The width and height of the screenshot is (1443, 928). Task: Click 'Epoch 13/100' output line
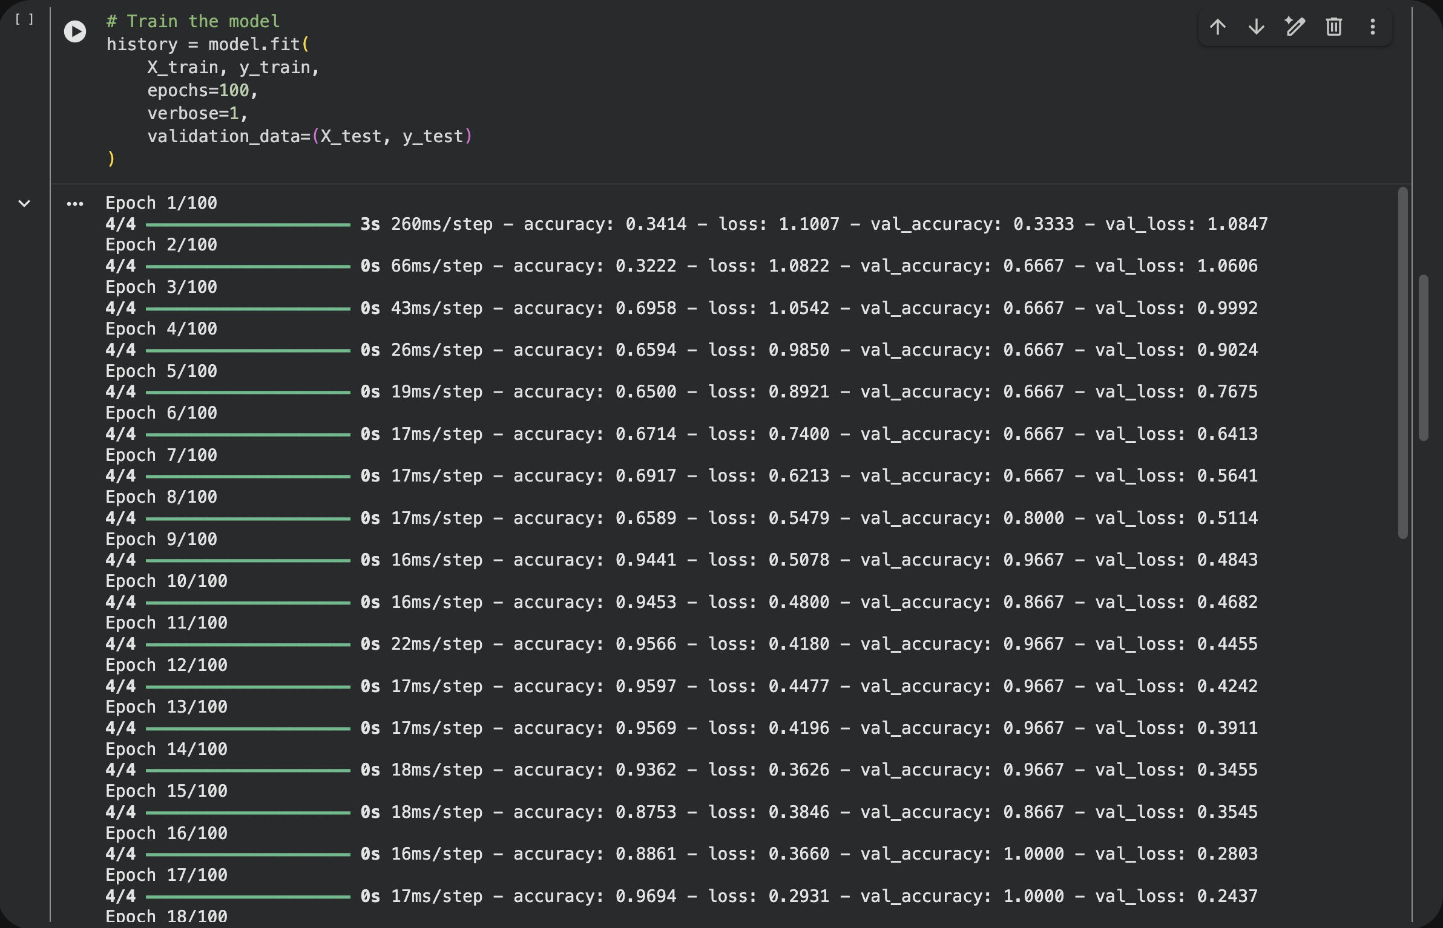(x=166, y=707)
